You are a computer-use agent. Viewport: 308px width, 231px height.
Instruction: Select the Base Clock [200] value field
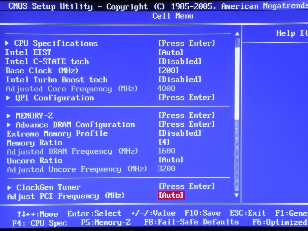point(168,70)
